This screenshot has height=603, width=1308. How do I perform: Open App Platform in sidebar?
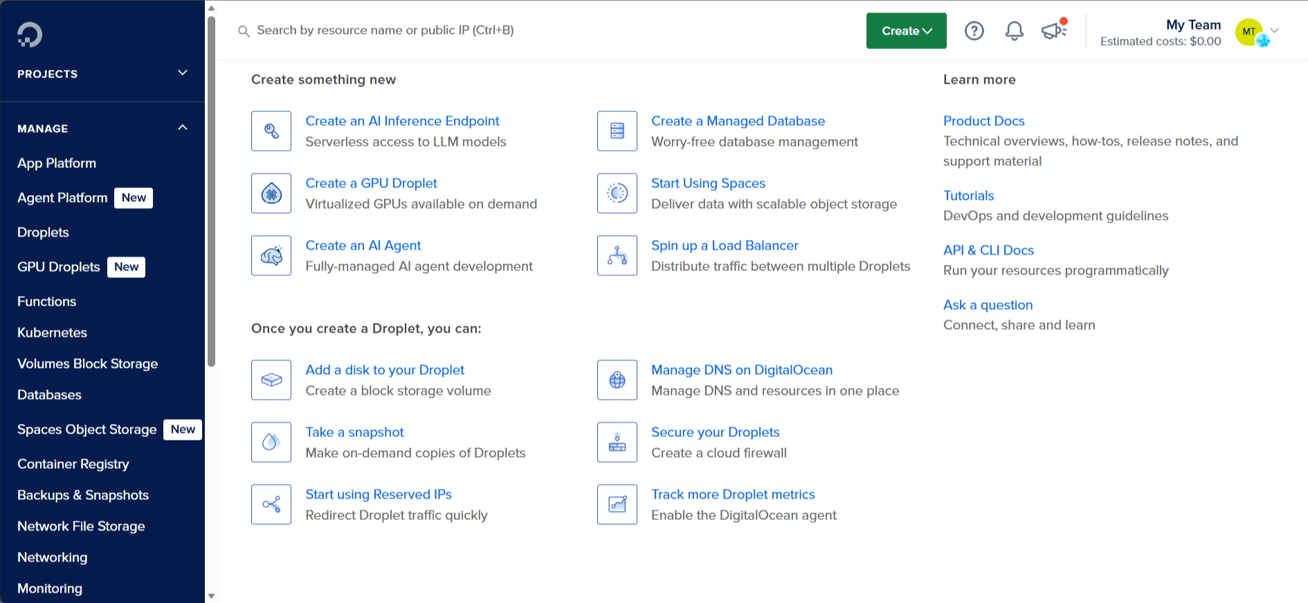coord(57,163)
